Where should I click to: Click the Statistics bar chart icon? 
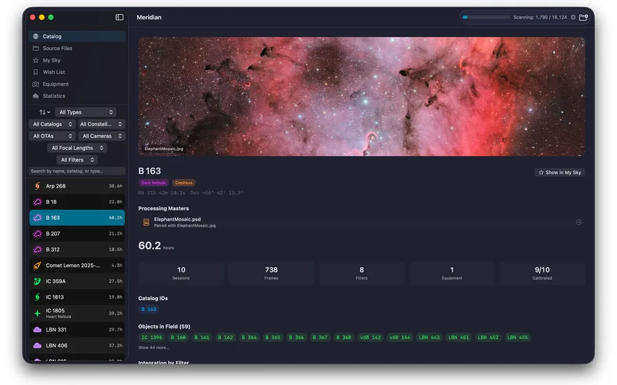pyautogui.click(x=36, y=96)
